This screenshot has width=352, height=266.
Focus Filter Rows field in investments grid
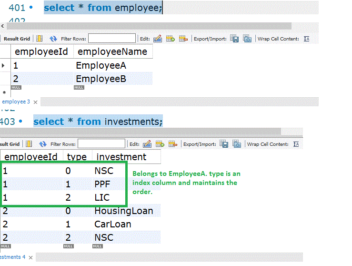pos(101,143)
